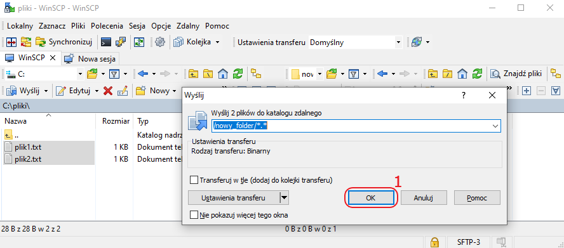Open the terminal console icon
This screenshot has height=248, width=564.
click(x=105, y=42)
